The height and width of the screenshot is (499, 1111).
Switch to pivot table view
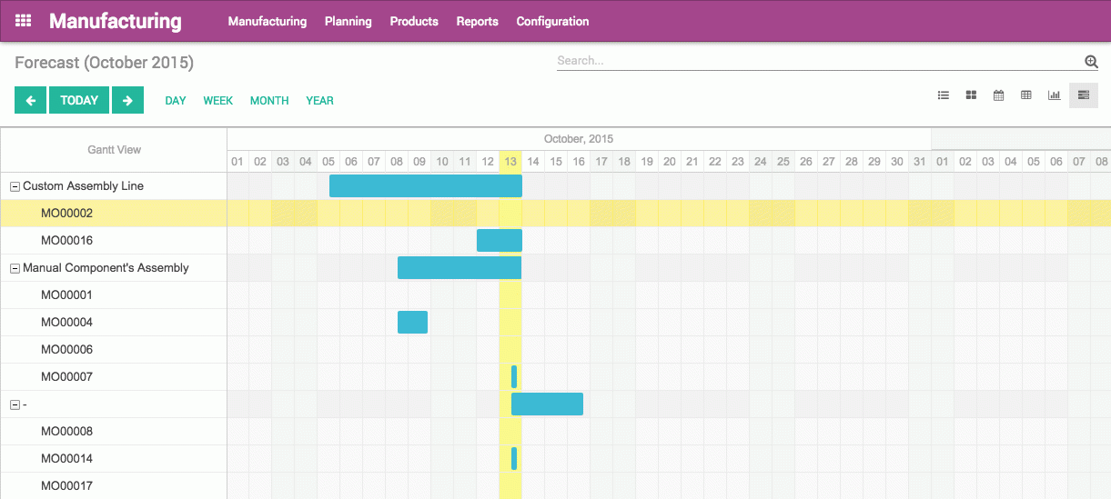pyautogui.click(x=1026, y=95)
